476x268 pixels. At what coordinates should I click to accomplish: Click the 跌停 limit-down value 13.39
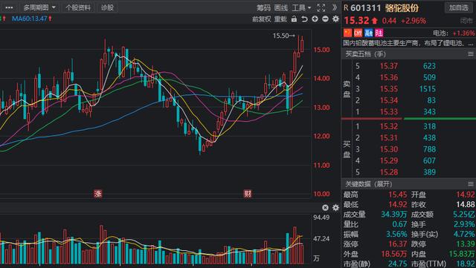coord(466,244)
